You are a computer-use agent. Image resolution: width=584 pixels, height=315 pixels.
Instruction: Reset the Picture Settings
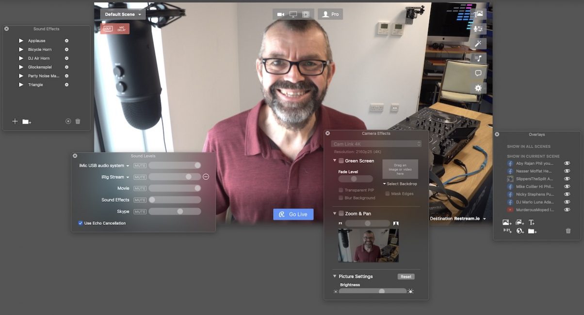(x=406, y=277)
